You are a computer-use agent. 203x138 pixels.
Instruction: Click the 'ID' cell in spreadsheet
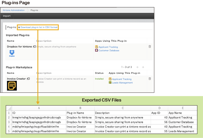(39, 113)
